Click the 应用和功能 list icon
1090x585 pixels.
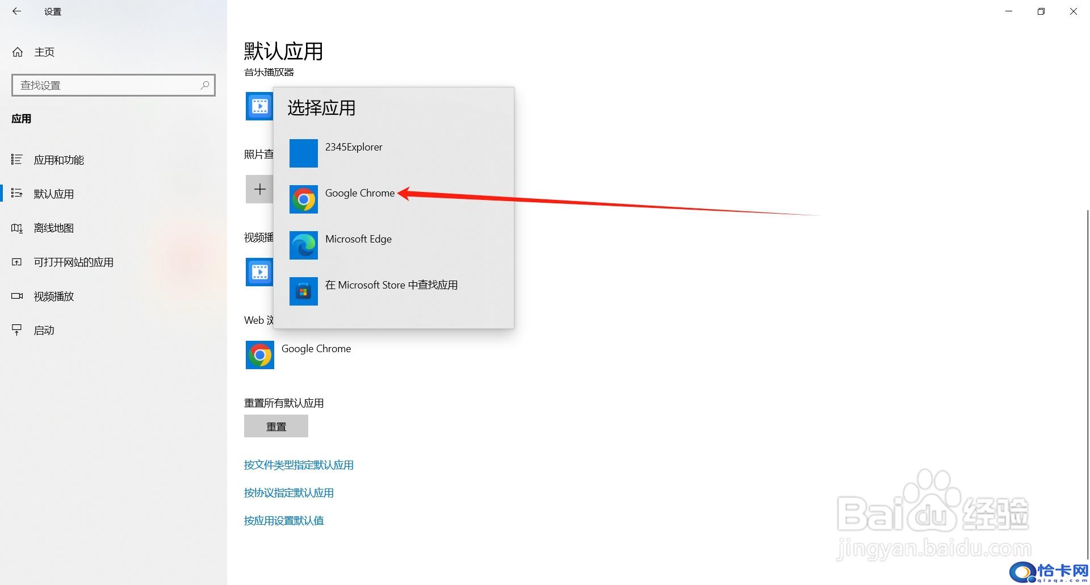[17, 160]
